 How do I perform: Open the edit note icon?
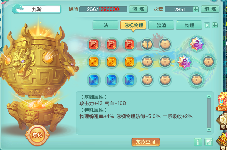[x=209, y=142]
